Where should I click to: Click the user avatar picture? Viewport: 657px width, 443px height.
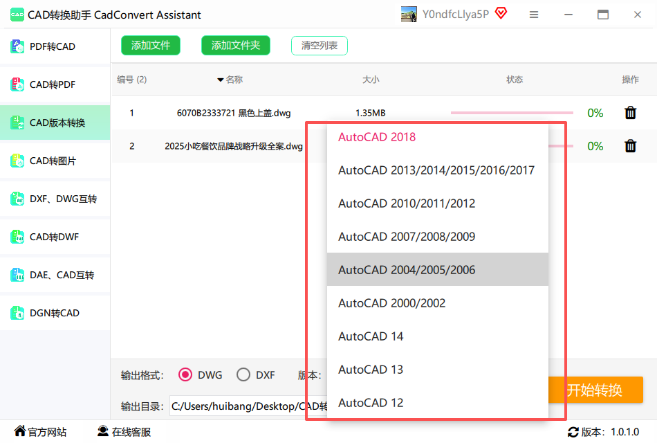click(409, 15)
